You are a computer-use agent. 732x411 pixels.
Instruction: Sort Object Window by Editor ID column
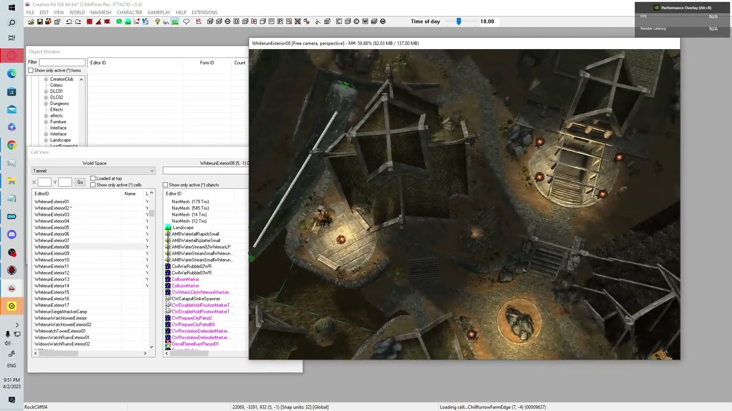[135, 63]
